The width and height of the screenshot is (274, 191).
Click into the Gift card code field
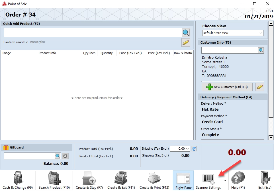[x=29, y=156]
